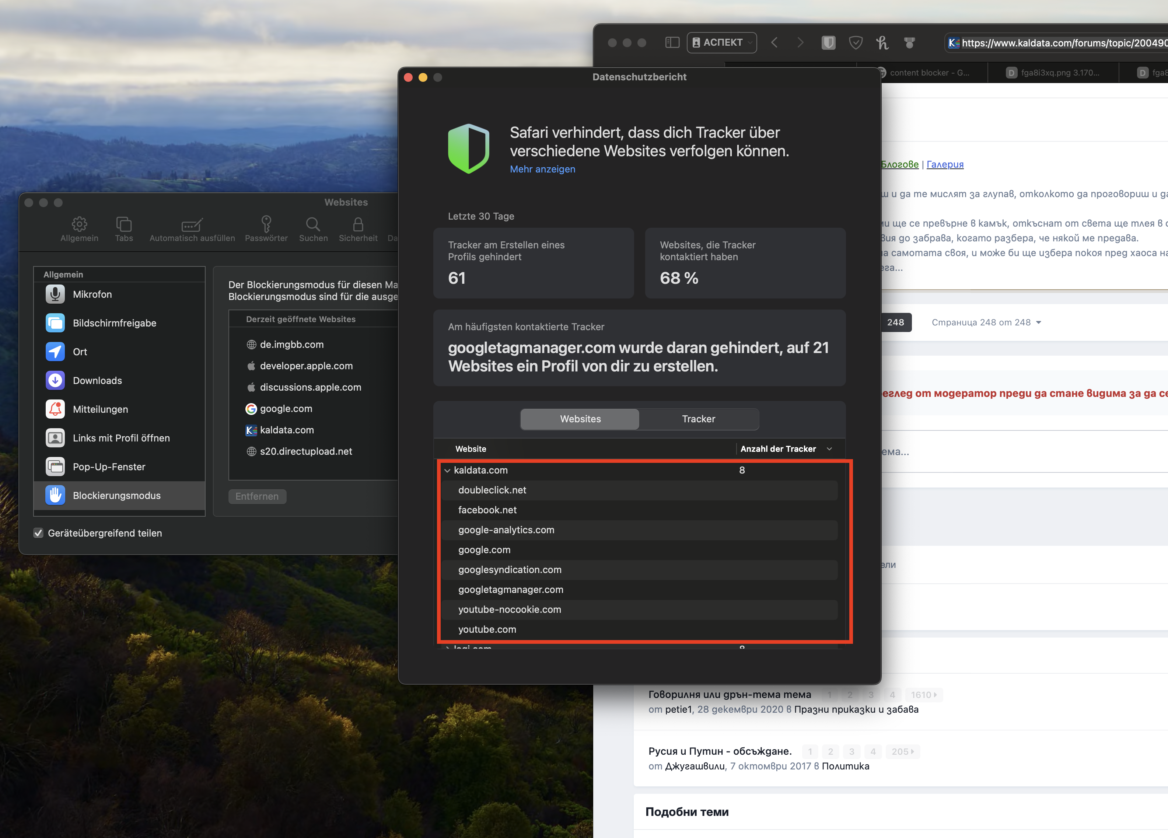Click the Honey 'h' extension icon
Screen dimensions: 1168x838
click(882, 43)
